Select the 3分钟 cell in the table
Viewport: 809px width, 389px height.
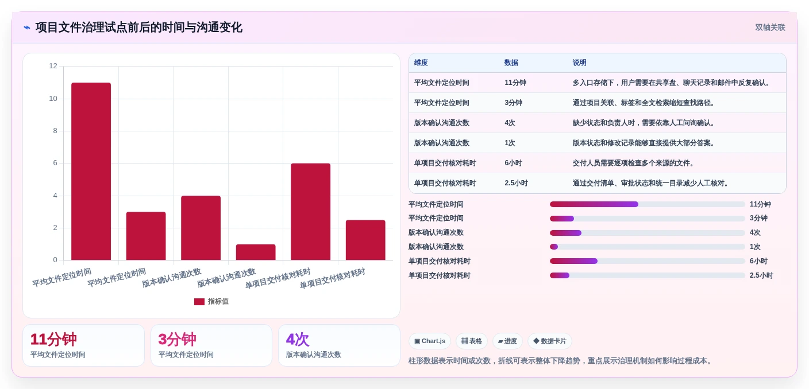point(514,103)
